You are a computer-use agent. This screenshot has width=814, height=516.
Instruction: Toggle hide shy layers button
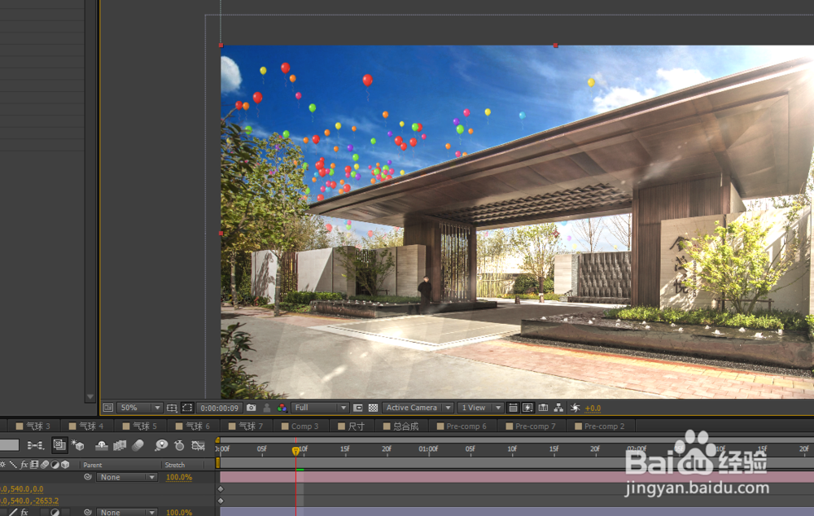(102, 445)
